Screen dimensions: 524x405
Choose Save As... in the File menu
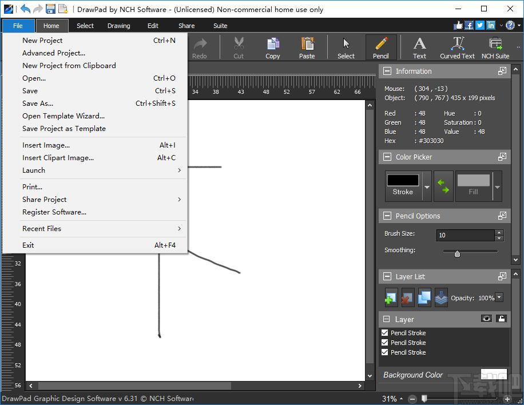pos(94,104)
